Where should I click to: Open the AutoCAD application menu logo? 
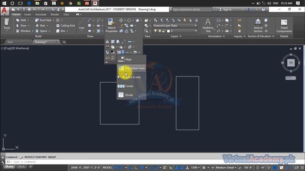point(4,11)
